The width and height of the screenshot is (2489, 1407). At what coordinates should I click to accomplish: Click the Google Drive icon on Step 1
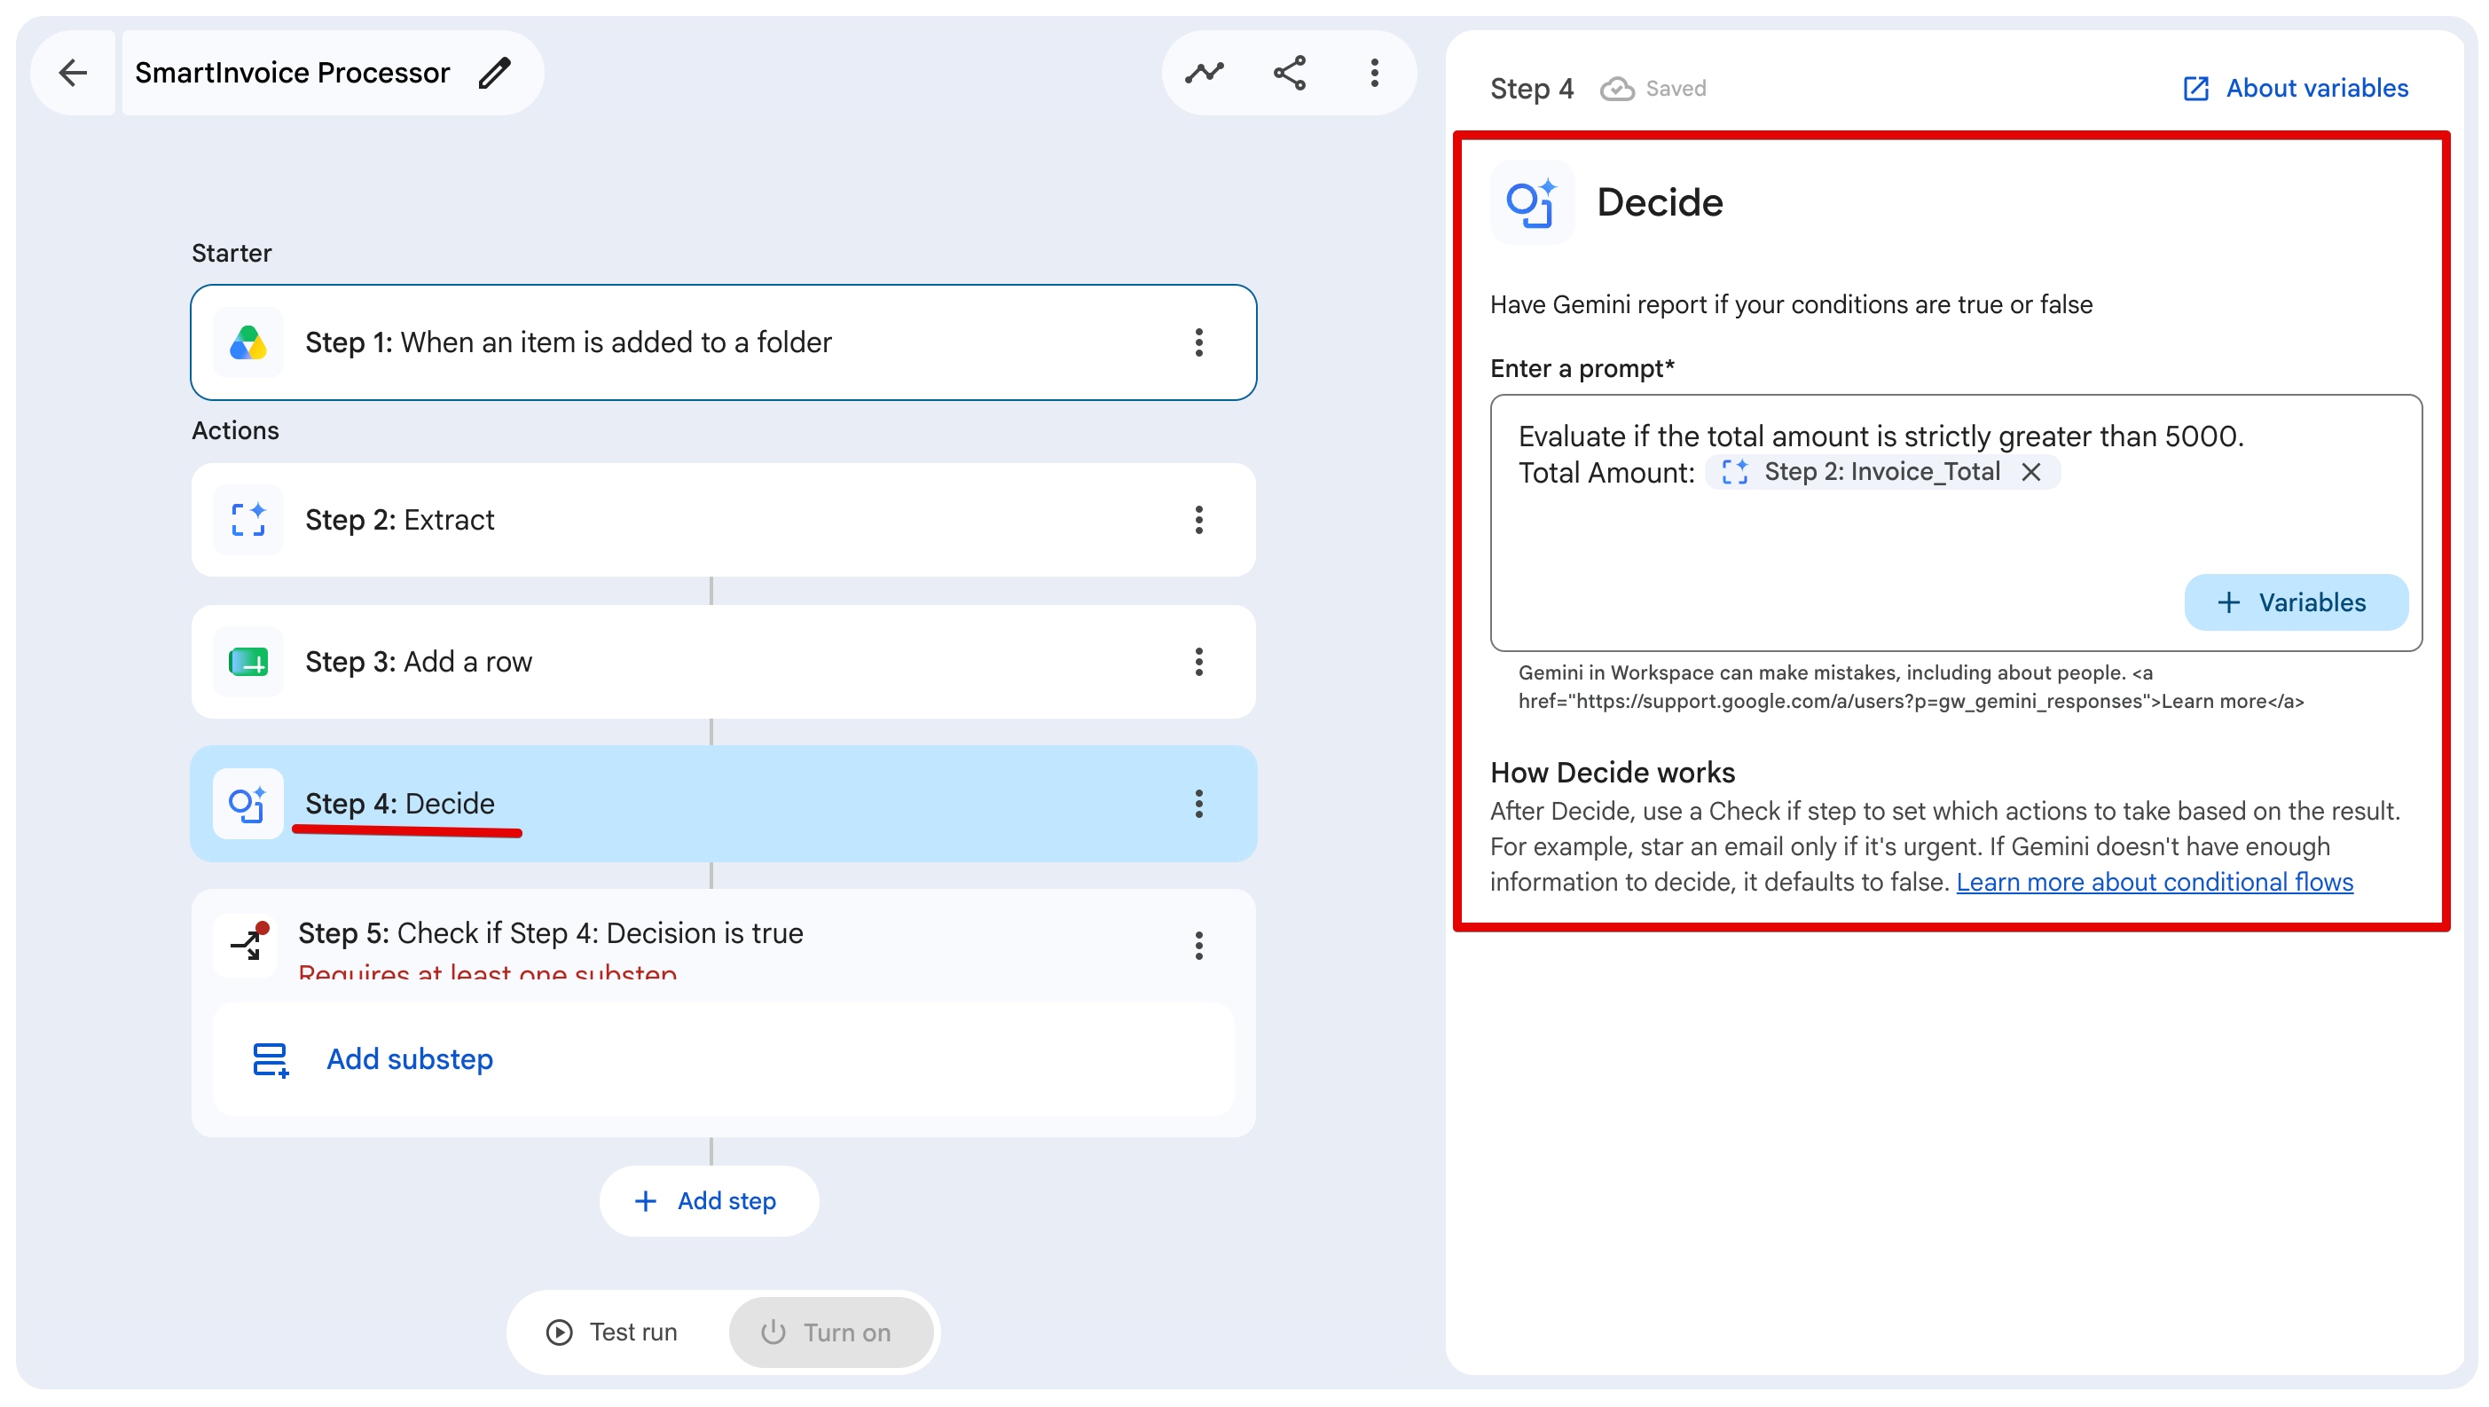point(248,342)
